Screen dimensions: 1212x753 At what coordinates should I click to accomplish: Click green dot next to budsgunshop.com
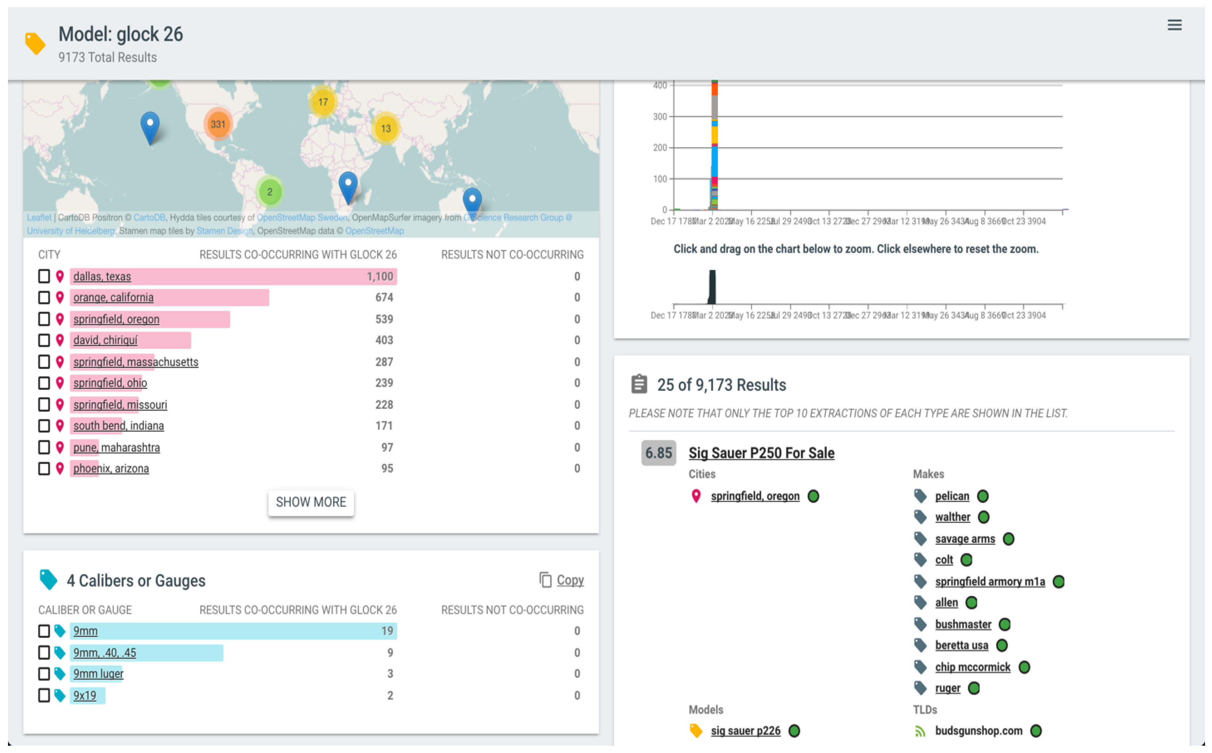click(x=1036, y=731)
